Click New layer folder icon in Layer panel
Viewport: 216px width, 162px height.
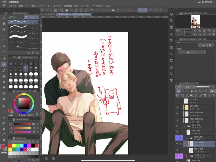192,95
